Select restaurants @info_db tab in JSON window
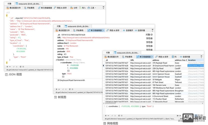Viewport: 208px width, 125px height. pyautogui.click(x=27, y=4)
